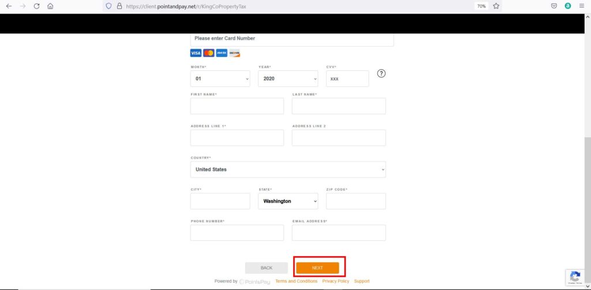The image size is (591, 290).
Task: Open browser hamburger menu
Action: (x=582, y=6)
